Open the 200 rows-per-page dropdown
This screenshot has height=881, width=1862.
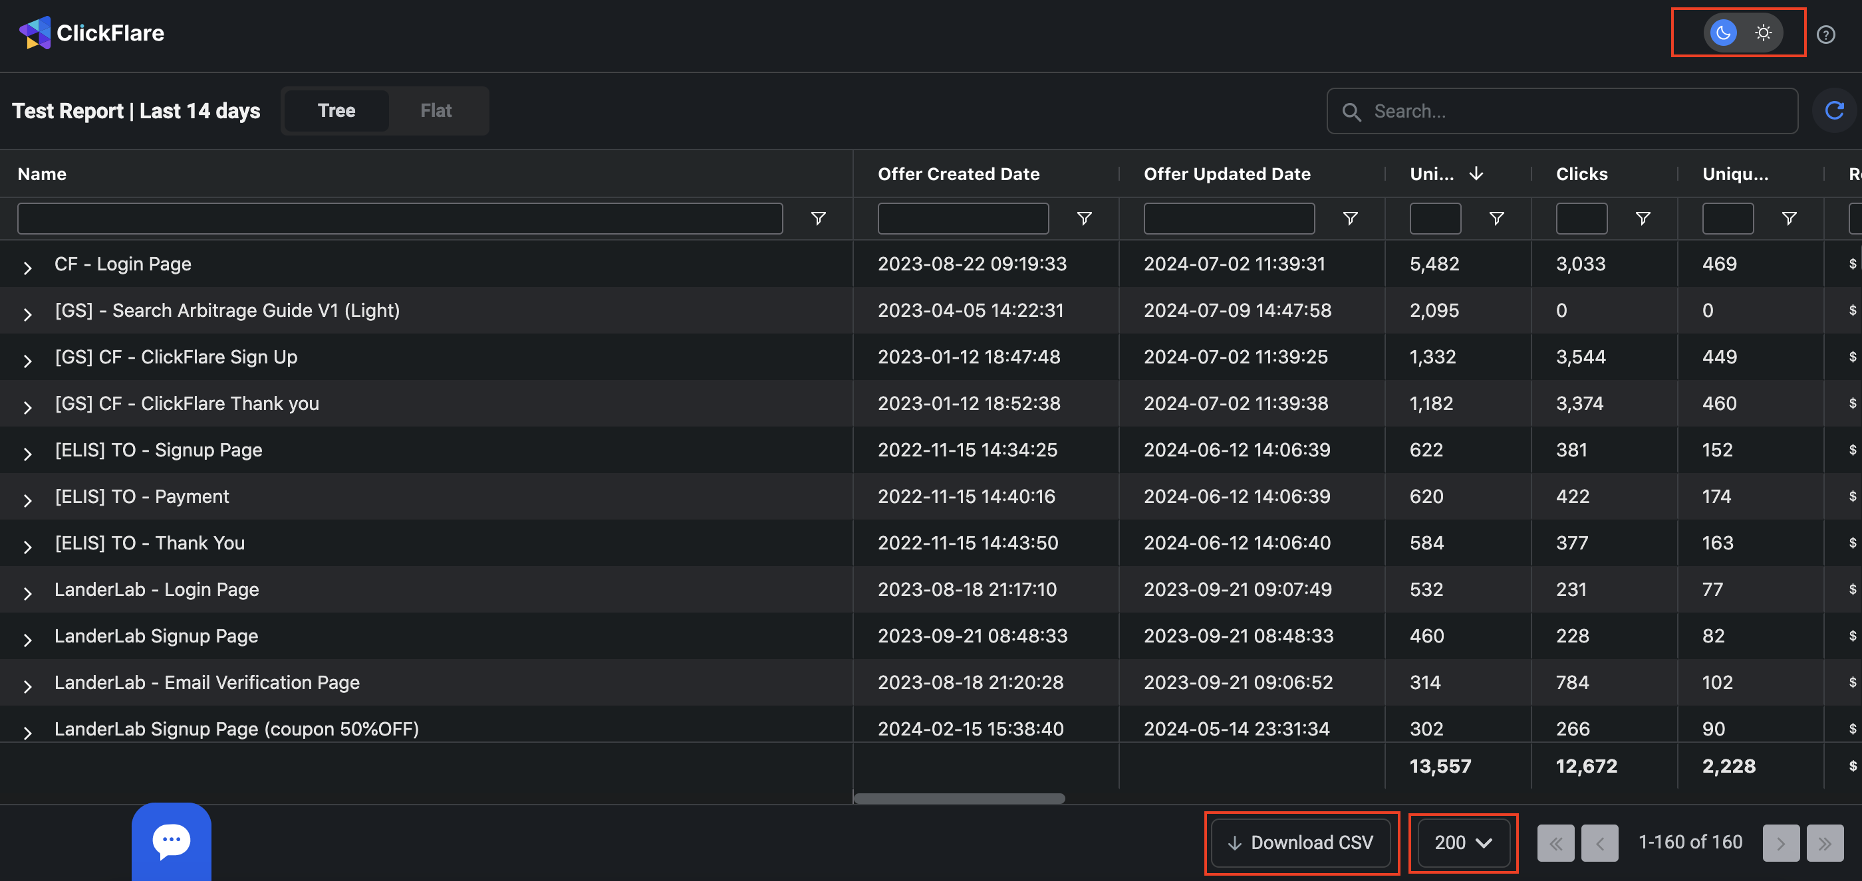(x=1463, y=842)
